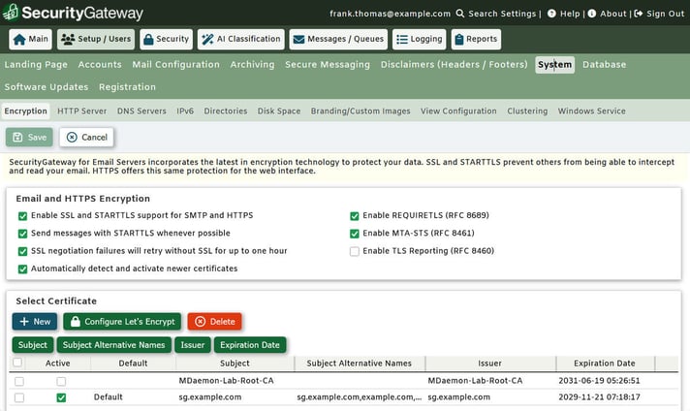Check the select-all header checkbox

pos(17,363)
